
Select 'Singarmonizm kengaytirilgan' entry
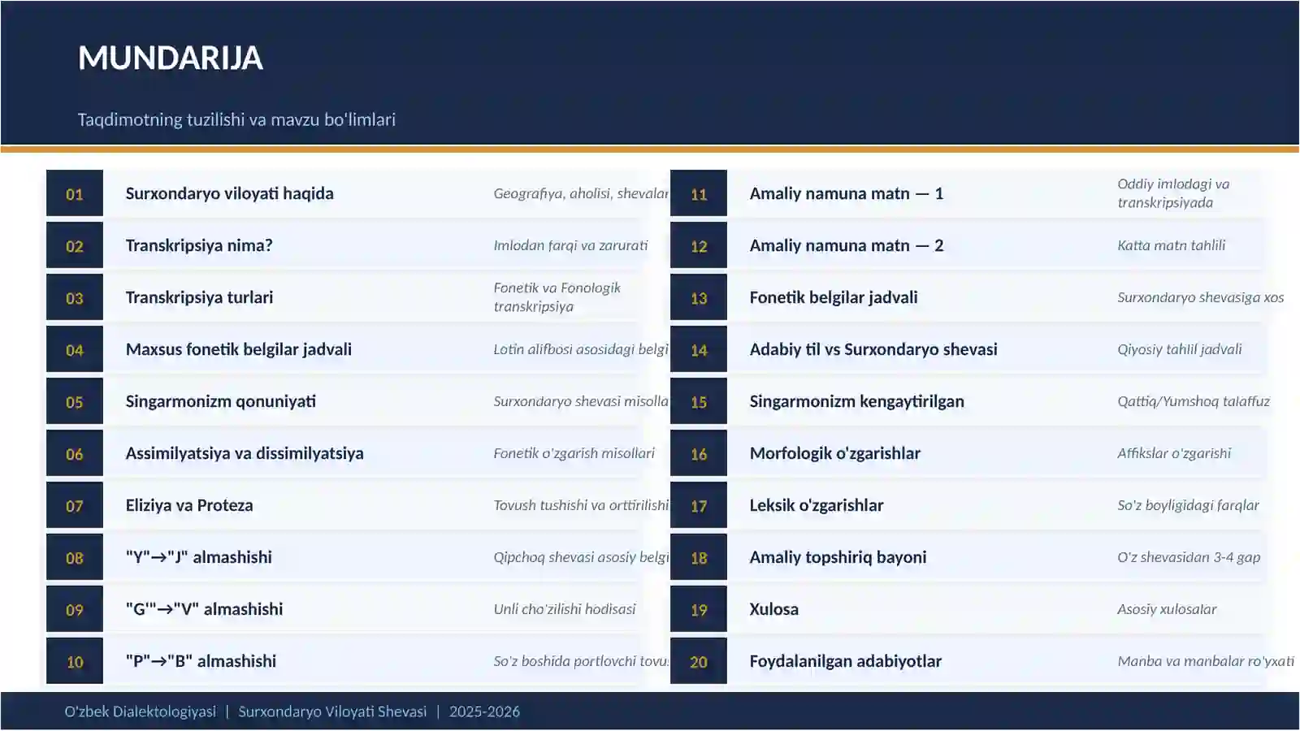pyautogui.click(x=857, y=401)
